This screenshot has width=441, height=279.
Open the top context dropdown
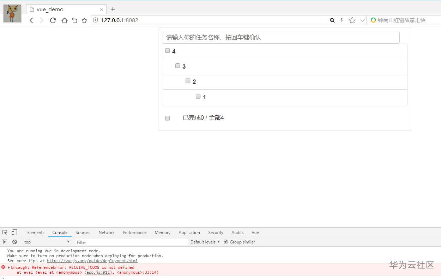tap(47, 242)
